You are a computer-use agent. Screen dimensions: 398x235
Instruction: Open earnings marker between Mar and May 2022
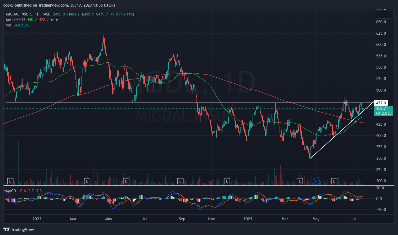(87, 181)
